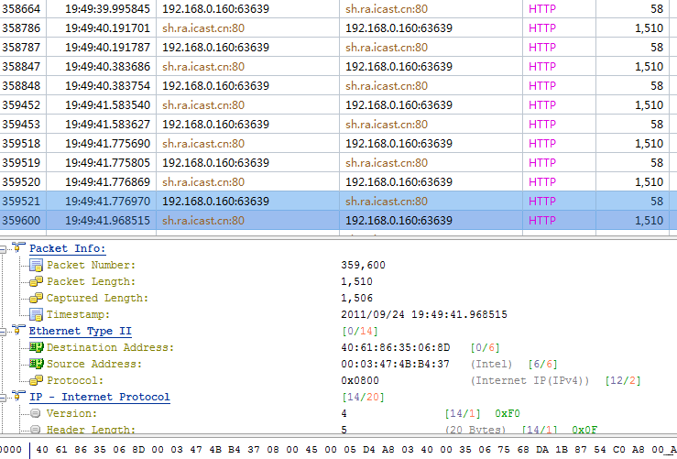Collapse the Packet Info tree node
The width and height of the screenshot is (677, 459).
tap(4, 248)
